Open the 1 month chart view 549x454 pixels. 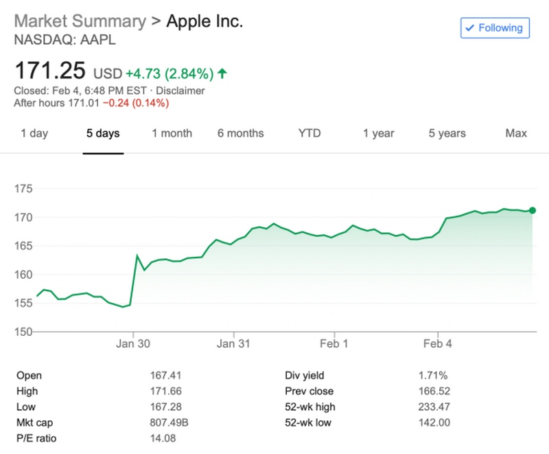click(x=172, y=133)
